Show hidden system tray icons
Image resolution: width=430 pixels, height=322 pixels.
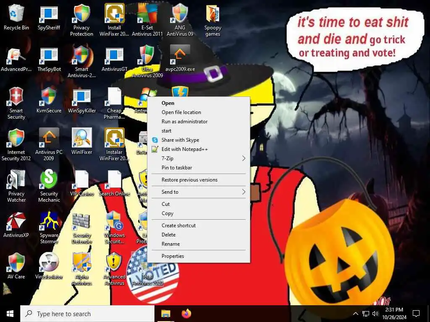pyautogui.click(x=355, y=314)
